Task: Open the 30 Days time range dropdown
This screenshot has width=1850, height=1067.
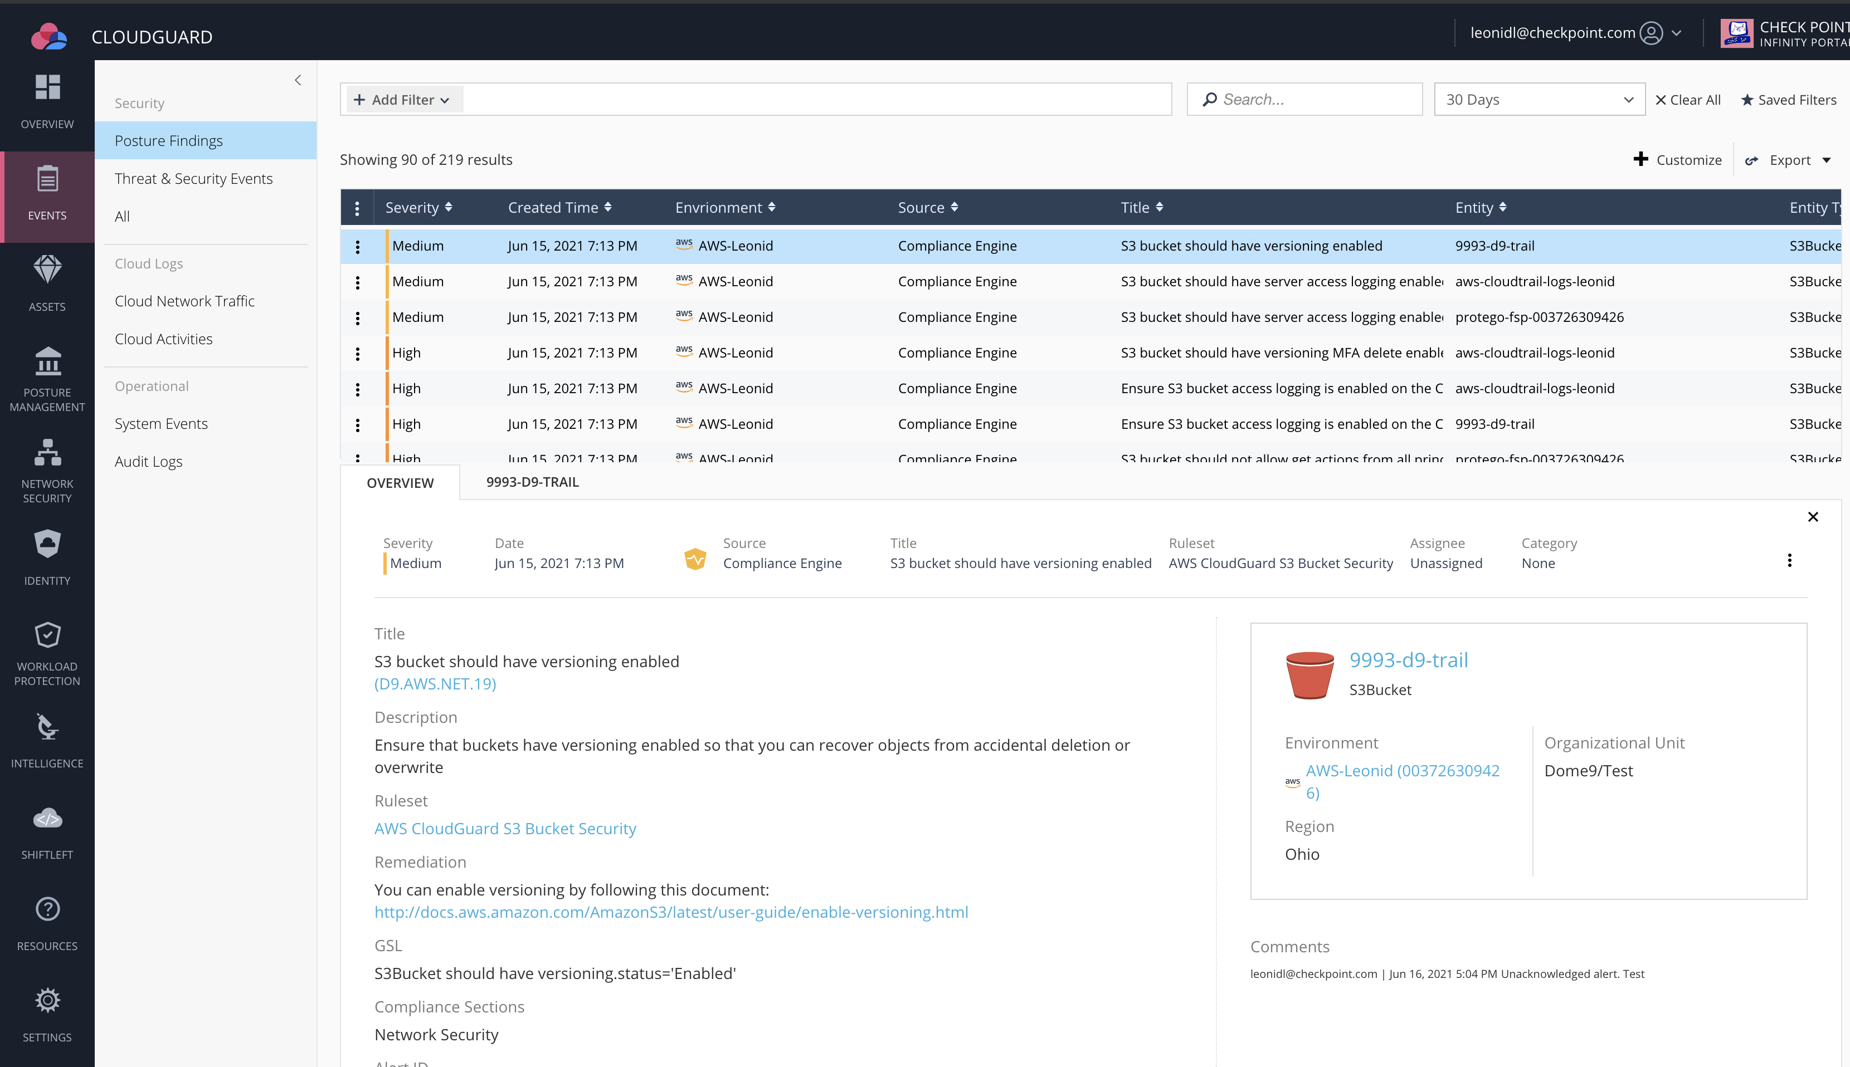Action: point(1539,100)
